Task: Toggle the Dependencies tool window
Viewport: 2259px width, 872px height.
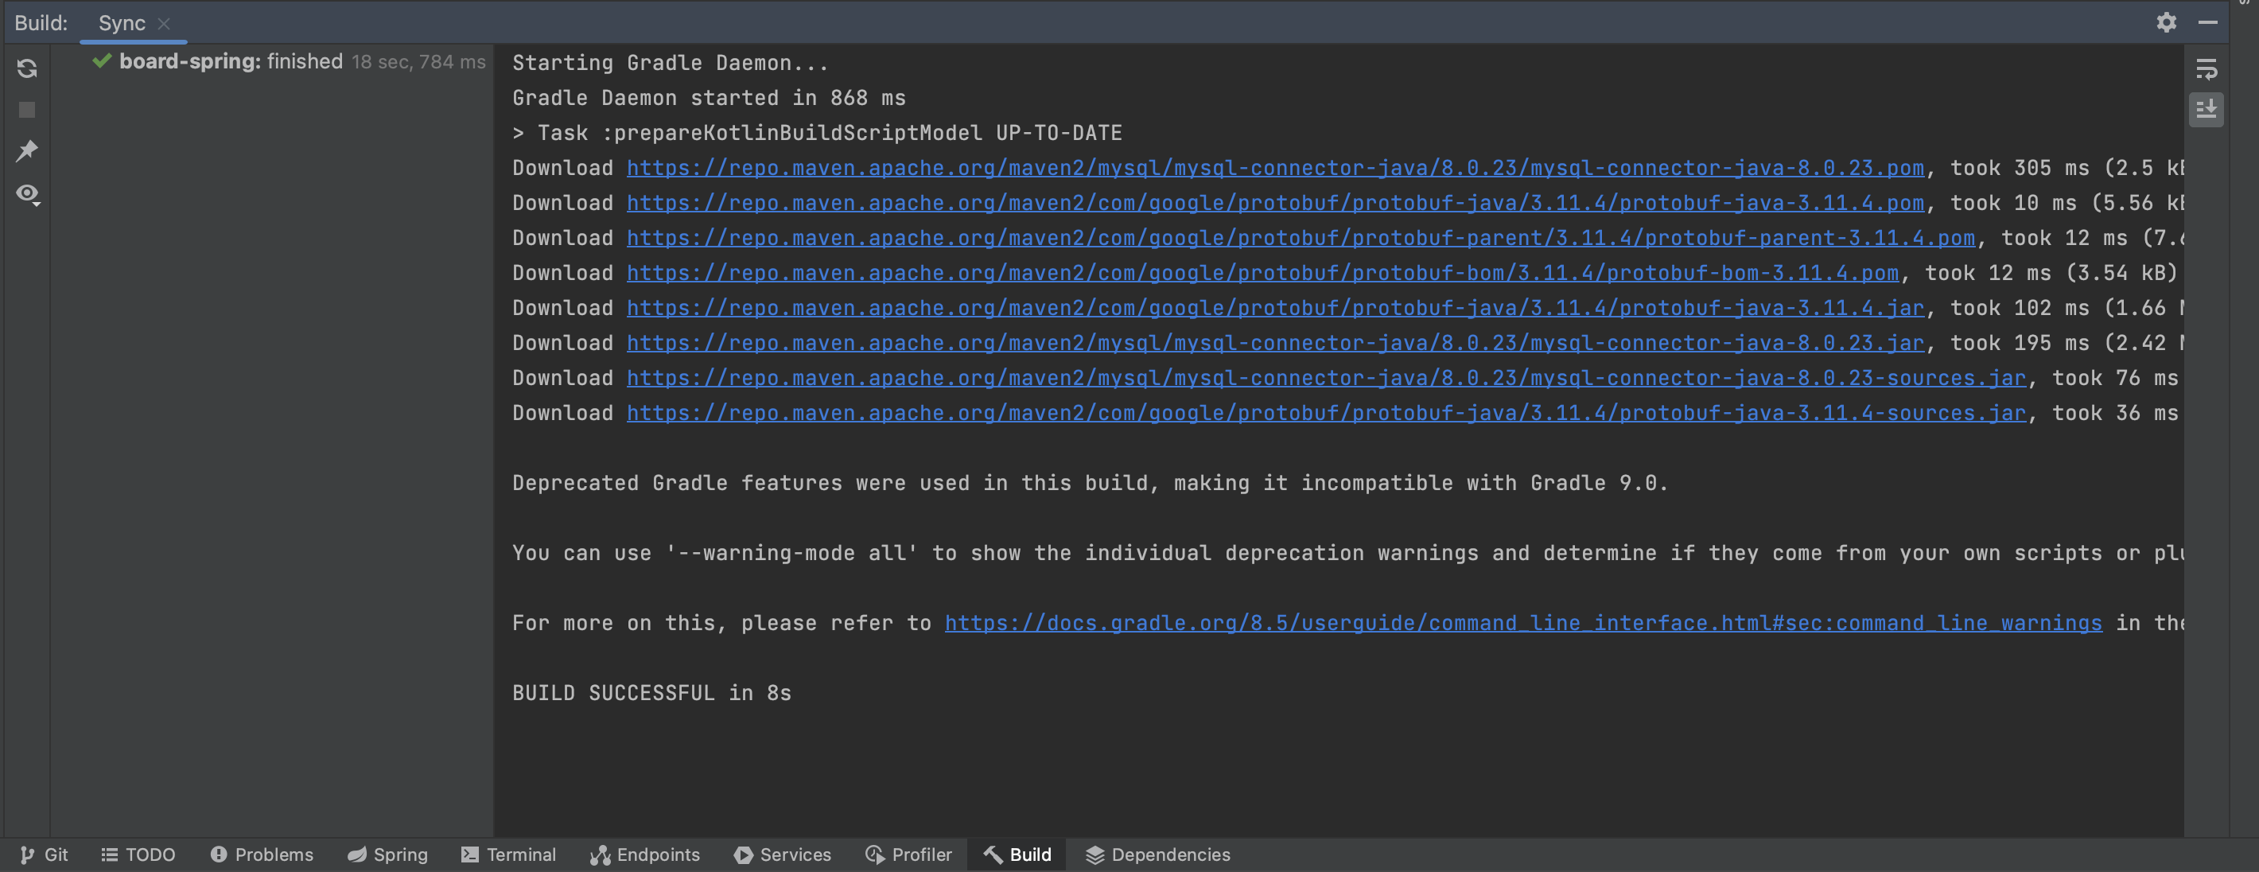Action: pyautogui.click(x=1157, y=854)
